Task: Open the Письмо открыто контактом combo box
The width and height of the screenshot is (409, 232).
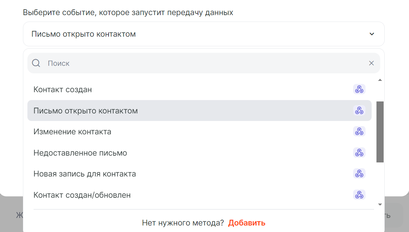Action: (204, 34)
